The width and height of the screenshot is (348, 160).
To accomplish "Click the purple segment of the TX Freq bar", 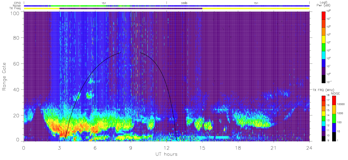I will point(131,8).
